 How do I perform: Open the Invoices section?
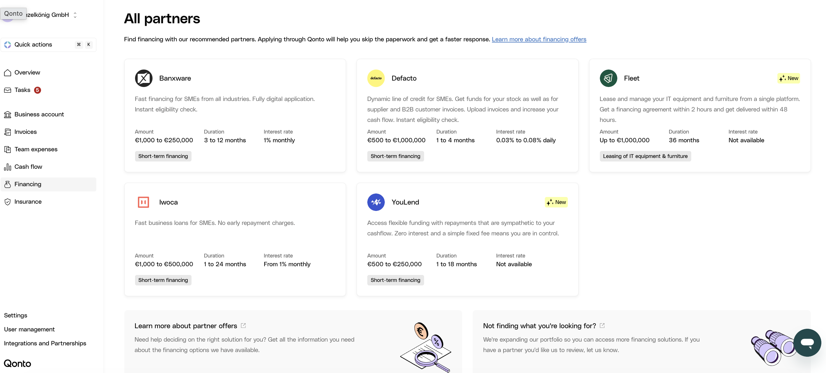(x=48, y=132)
